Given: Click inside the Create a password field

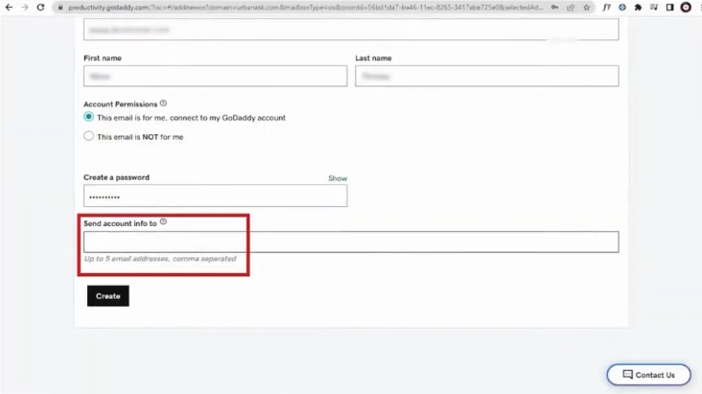Looking at the screenshot, I should coord(216,196).
